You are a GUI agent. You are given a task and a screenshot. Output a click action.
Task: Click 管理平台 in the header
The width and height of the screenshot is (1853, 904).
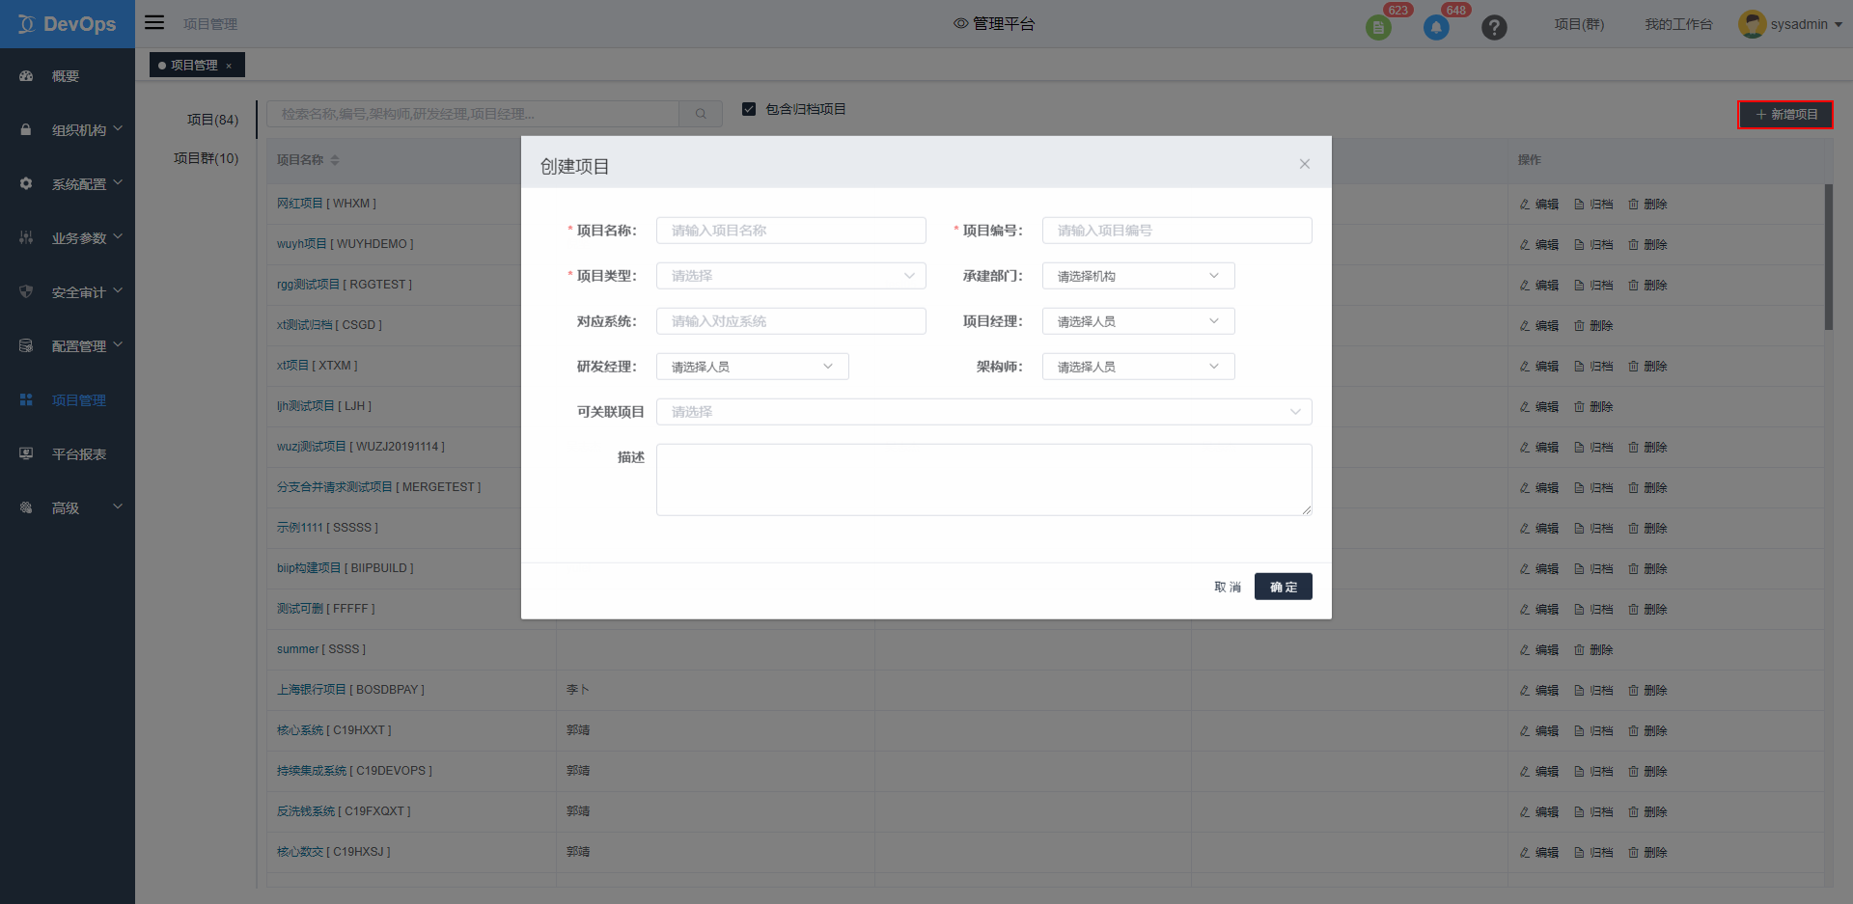pyautogui.click(x=994, y=23)
